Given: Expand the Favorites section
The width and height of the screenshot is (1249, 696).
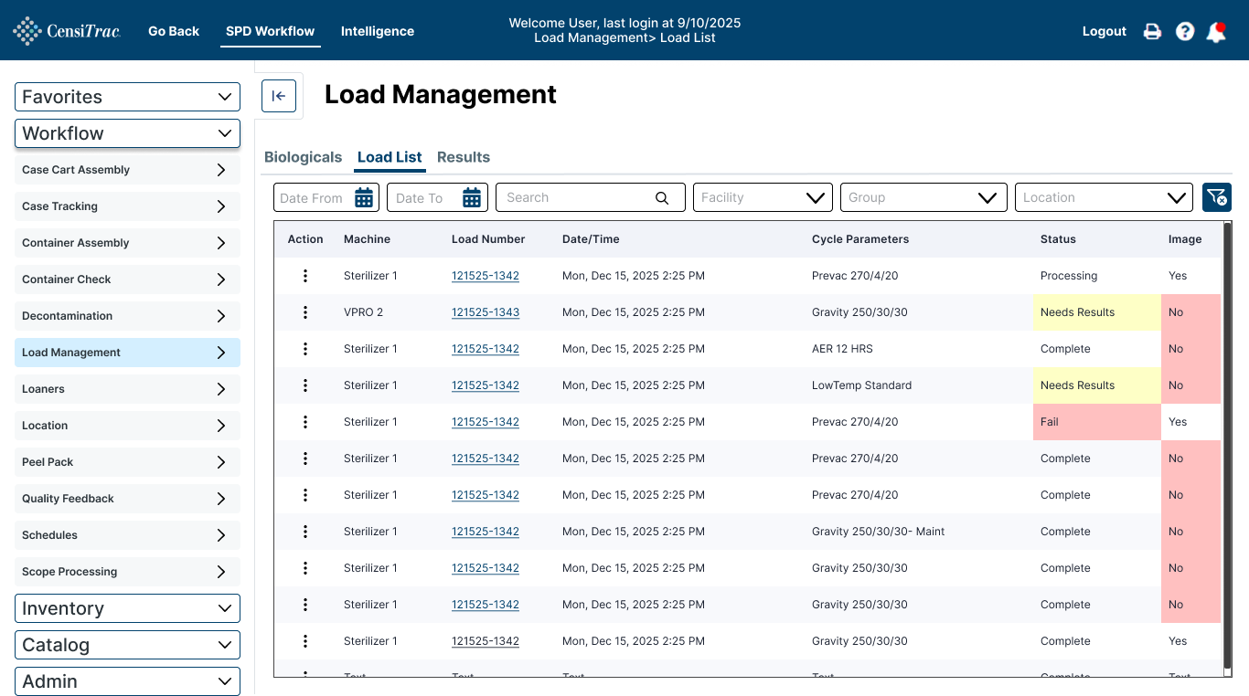Looking at the screenshot, I should [x=127, y=97].
